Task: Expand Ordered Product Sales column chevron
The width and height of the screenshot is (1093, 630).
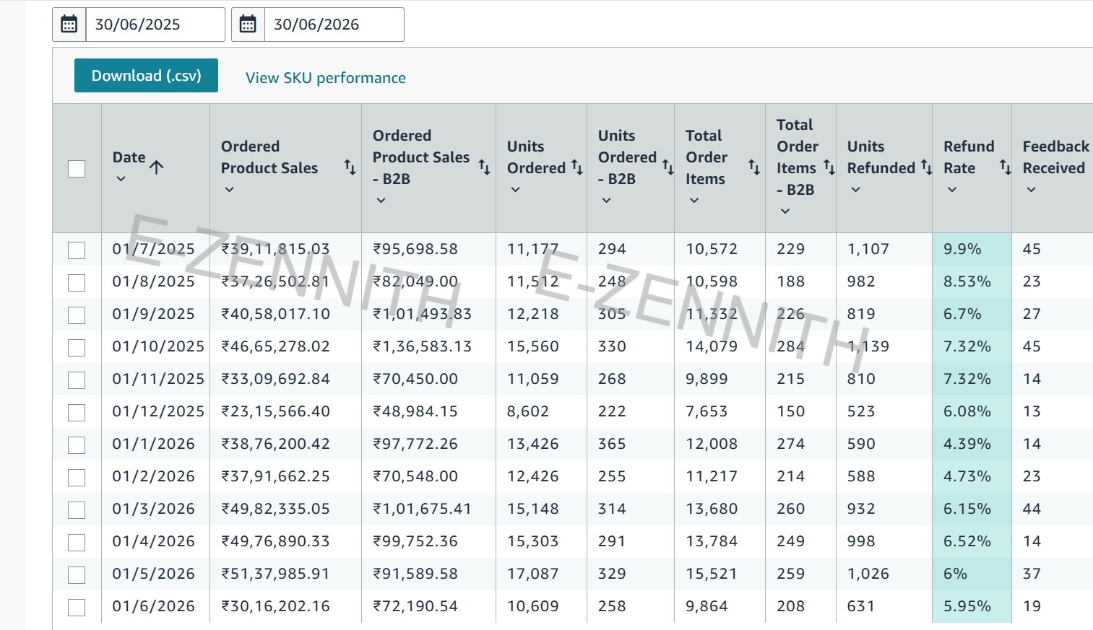Action: click(x=229, y=189)
